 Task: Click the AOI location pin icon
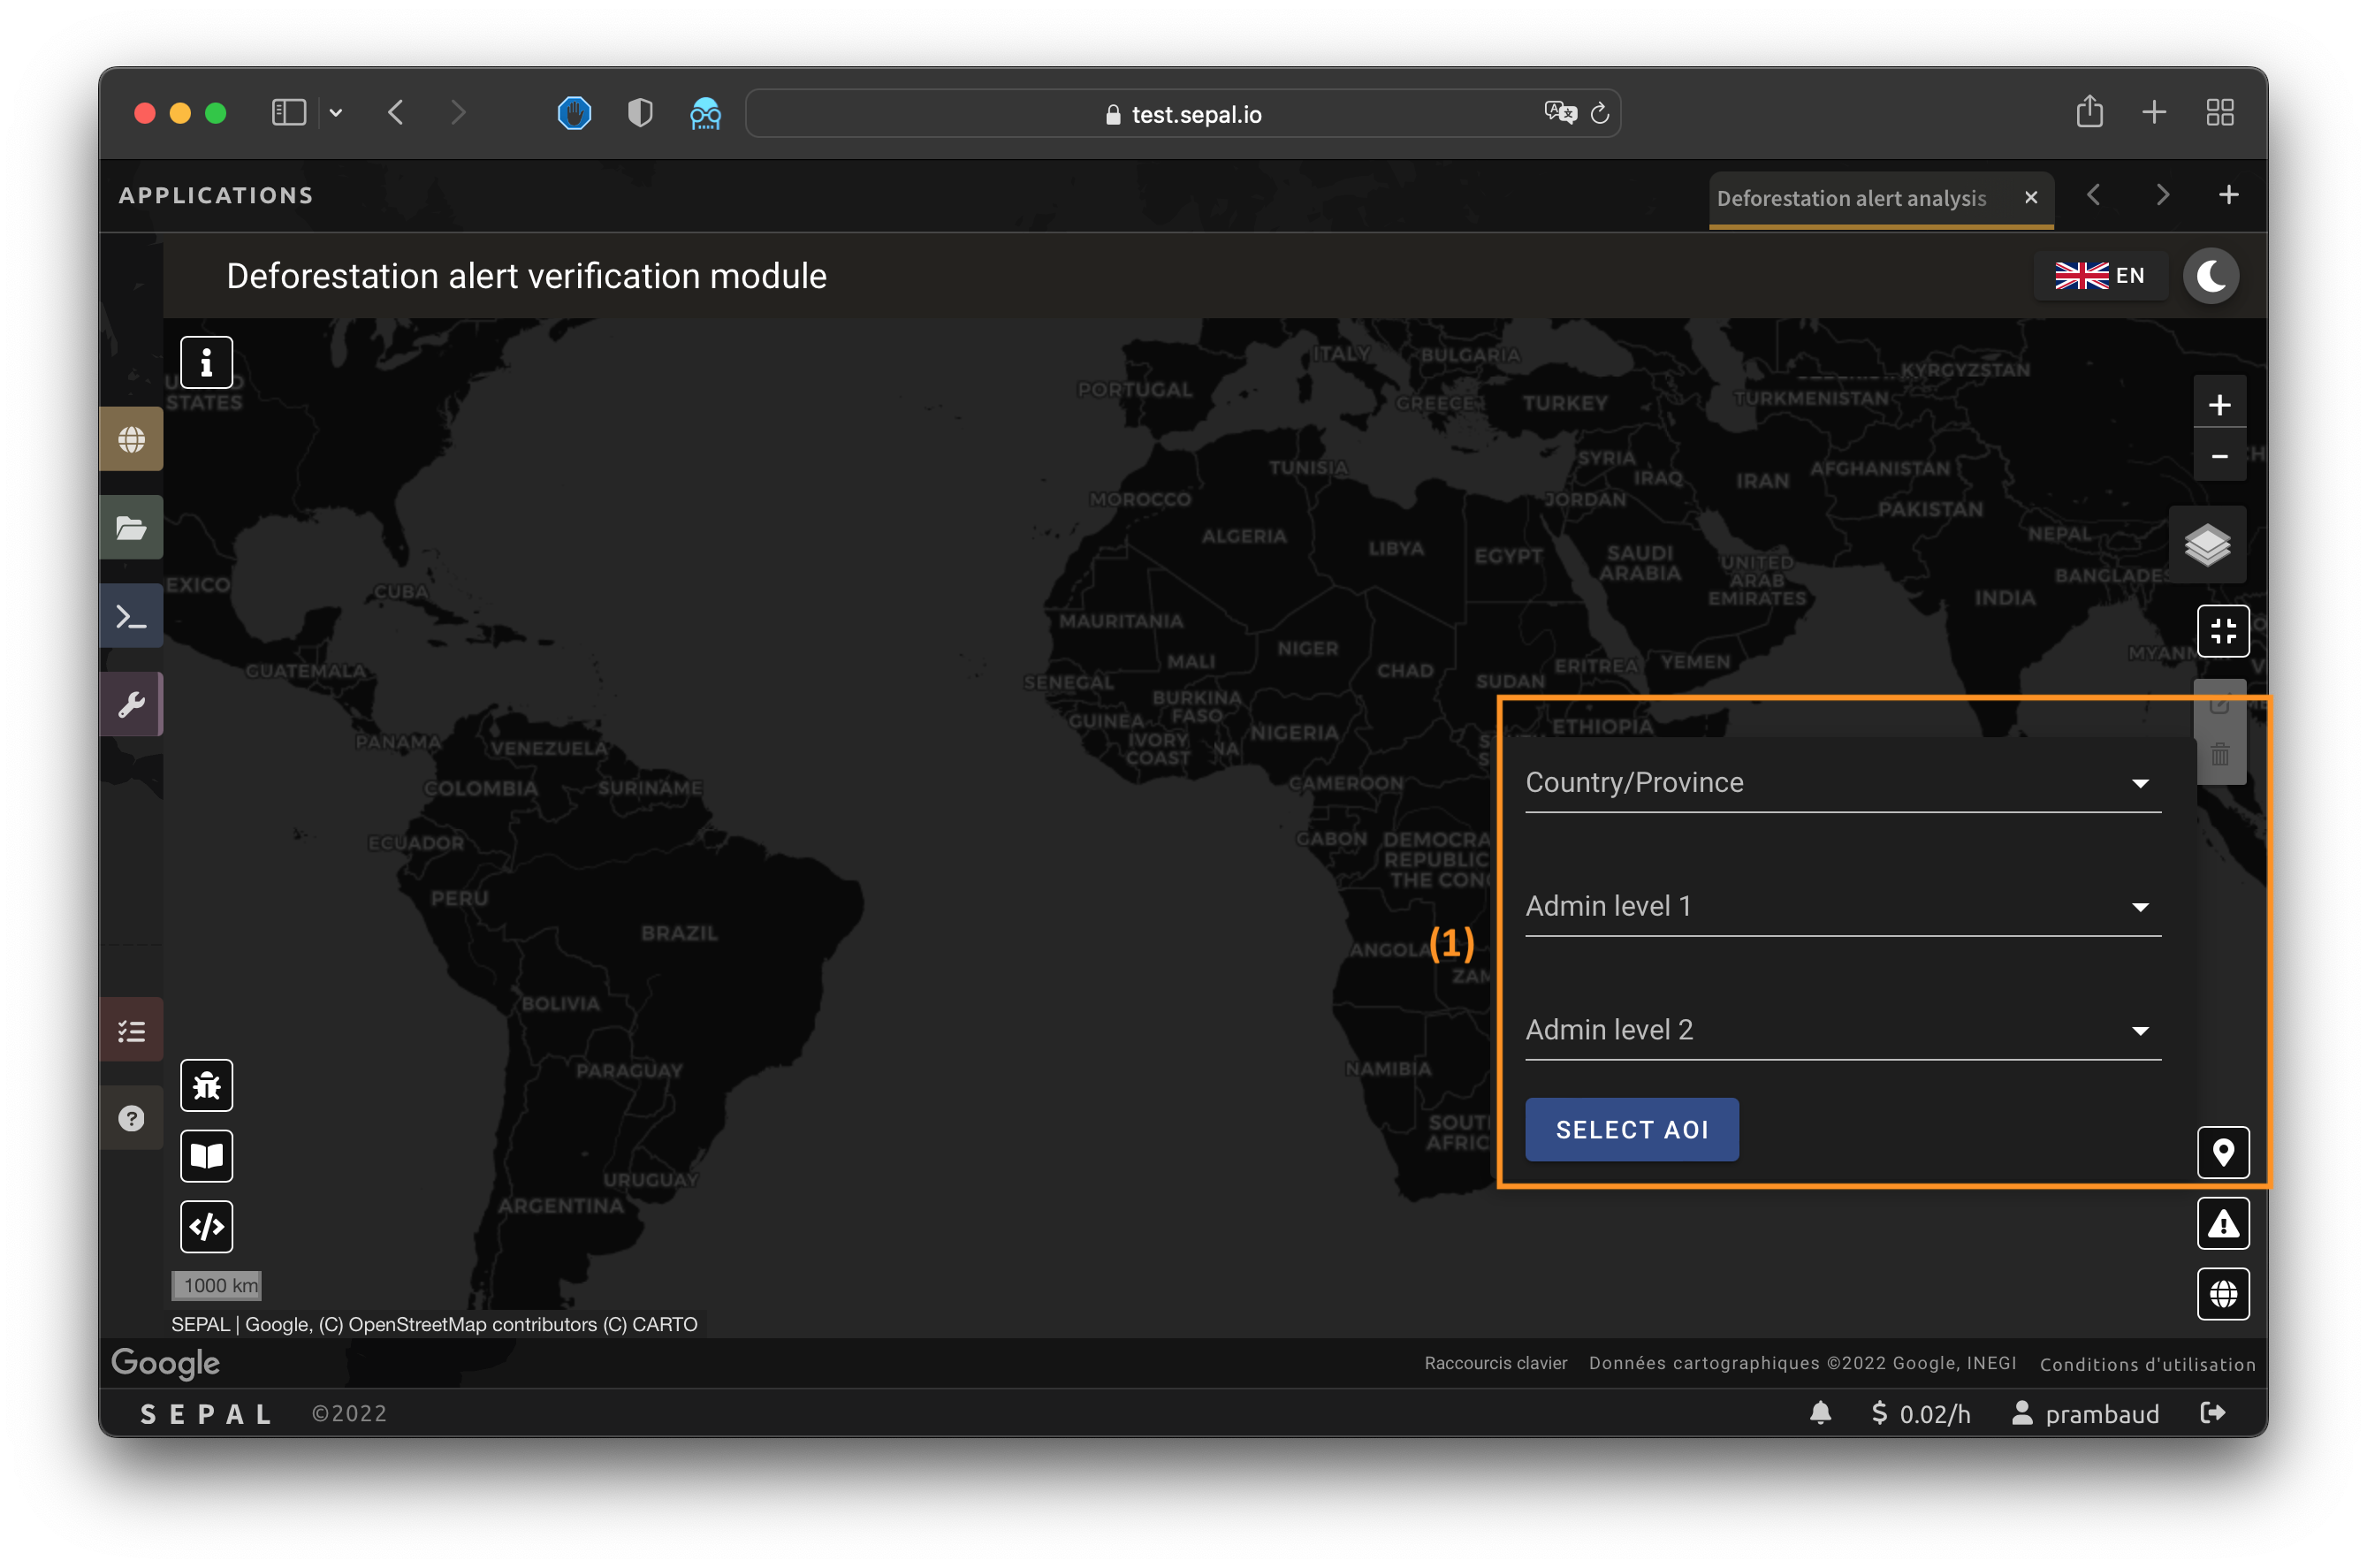point(2222,1153)
